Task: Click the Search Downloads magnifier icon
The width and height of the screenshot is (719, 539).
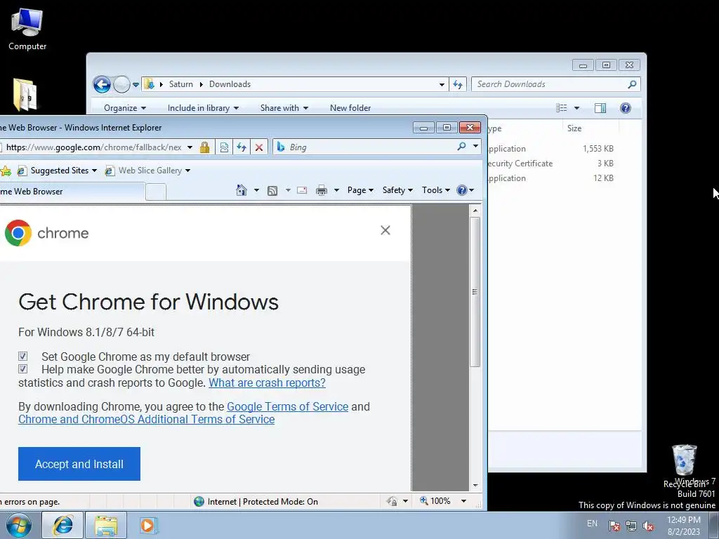Action: pos(633,84)
